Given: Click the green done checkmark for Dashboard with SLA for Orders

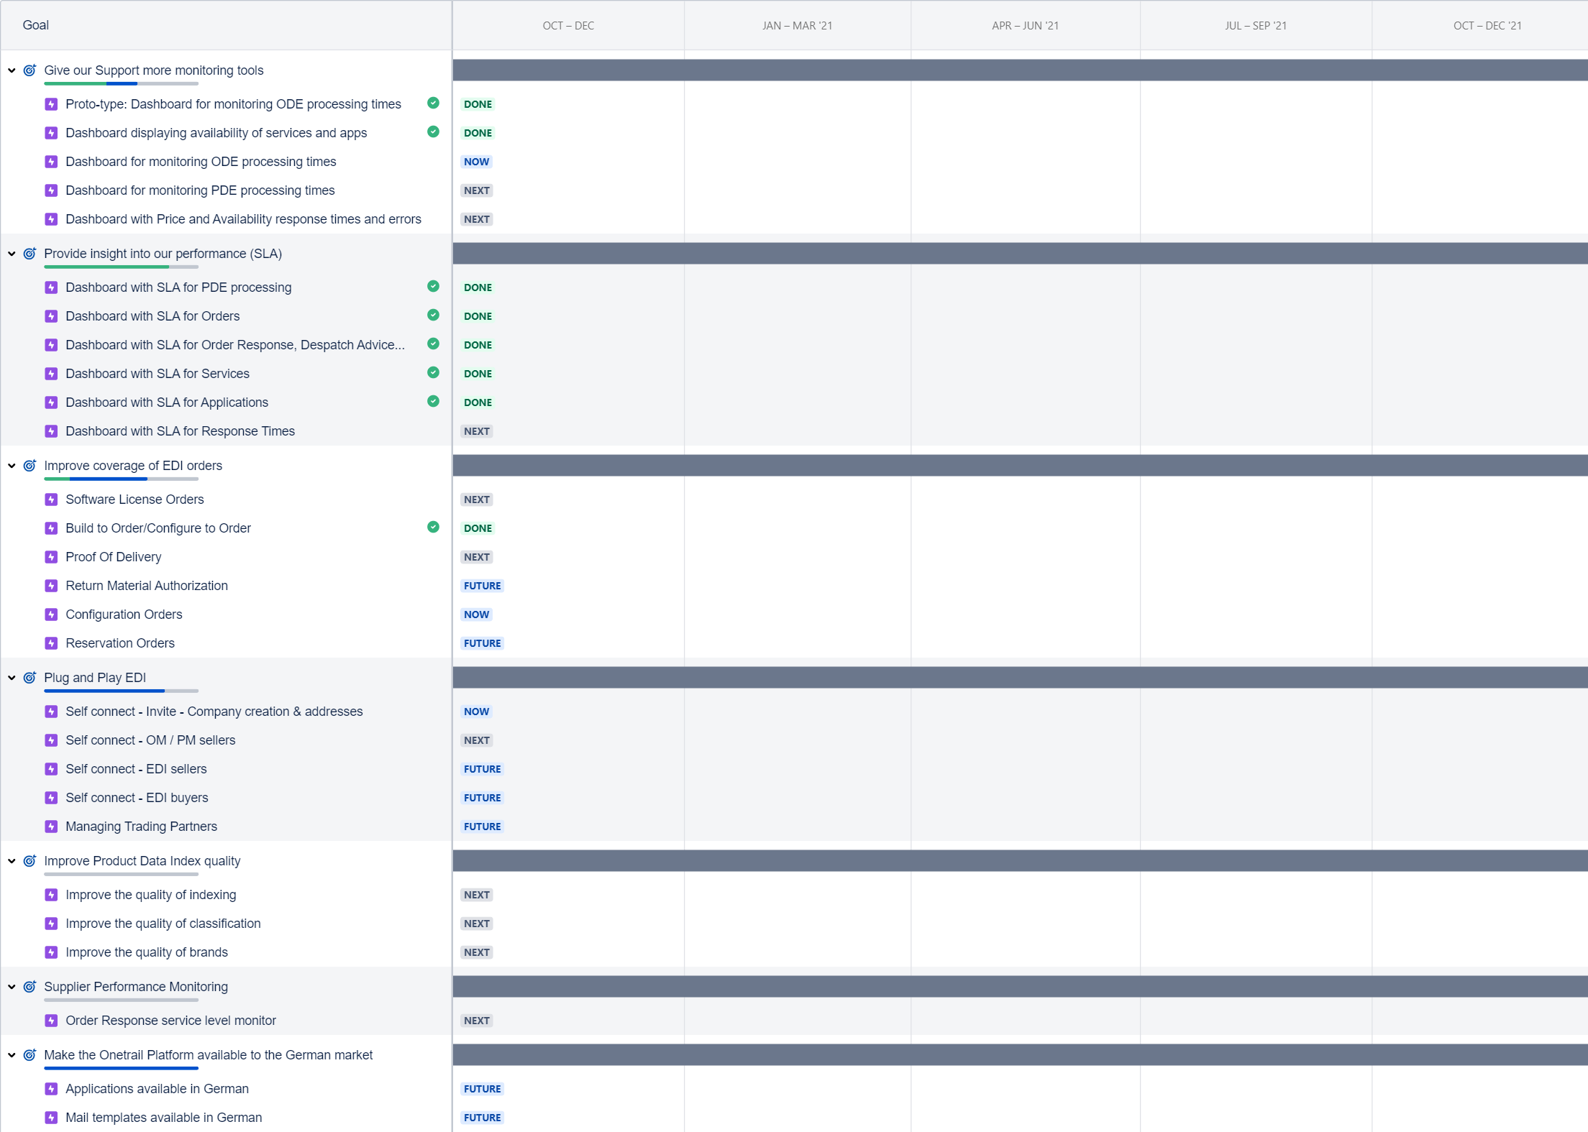Looking at the screenshot, I should (x=433, y=315).
